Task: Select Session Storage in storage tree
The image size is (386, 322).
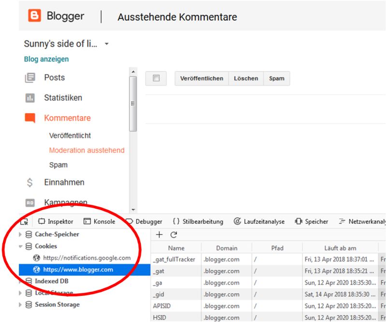Action: pos(57,305)
